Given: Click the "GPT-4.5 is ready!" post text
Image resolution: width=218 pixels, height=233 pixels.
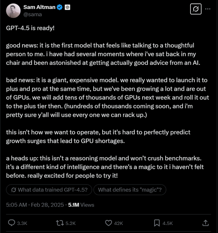Looking at the screenshot, I should pyautogui.click(x=30, y=28).
